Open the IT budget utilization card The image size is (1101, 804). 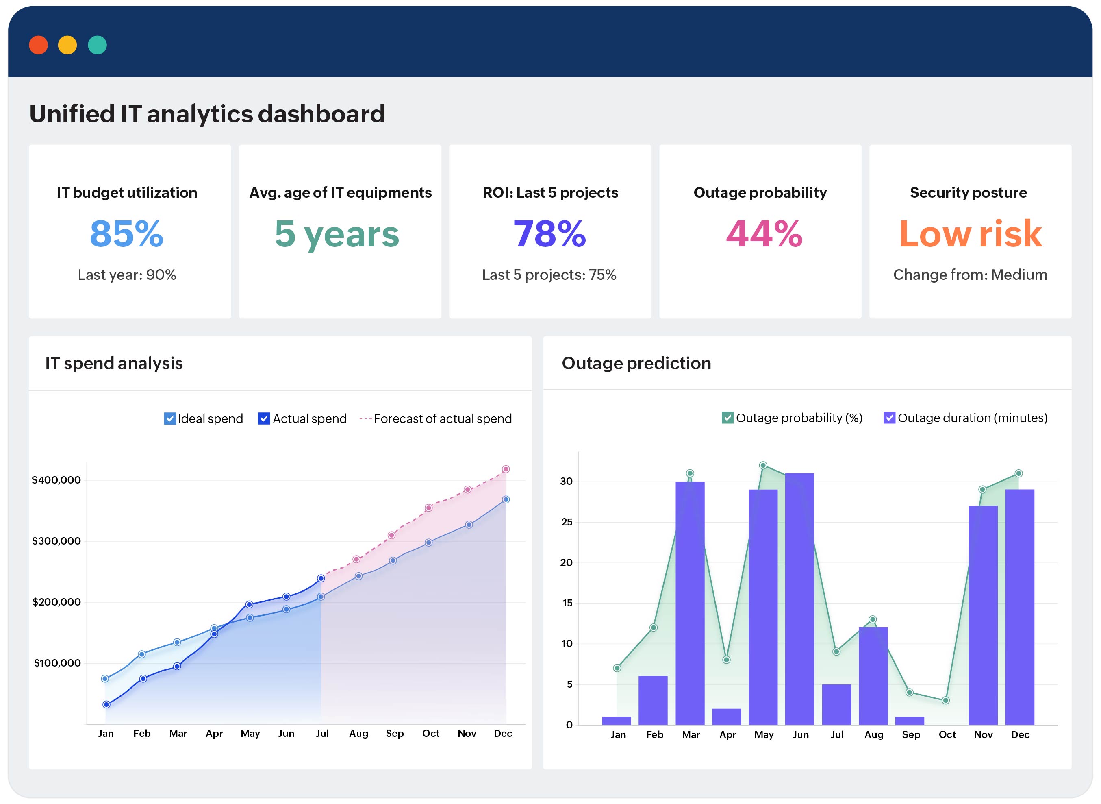pyautogui.click(x=130, y=232)
